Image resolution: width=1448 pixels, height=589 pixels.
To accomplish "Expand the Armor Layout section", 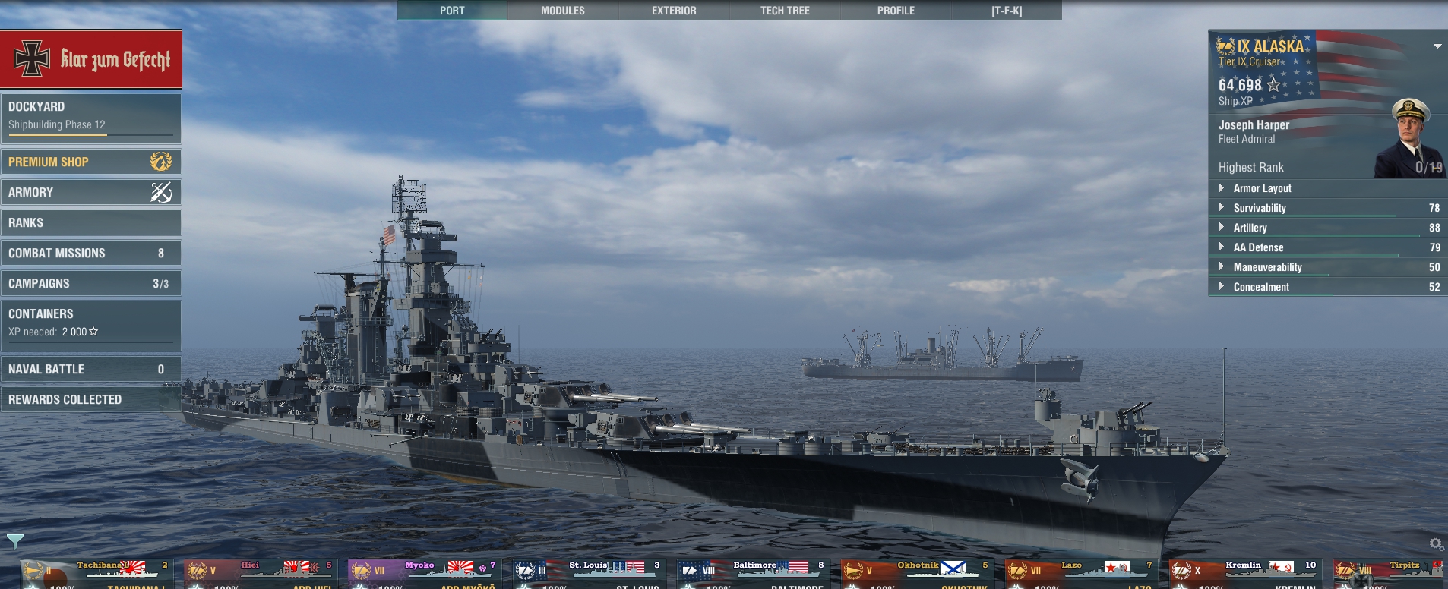I will point(1328,188).
